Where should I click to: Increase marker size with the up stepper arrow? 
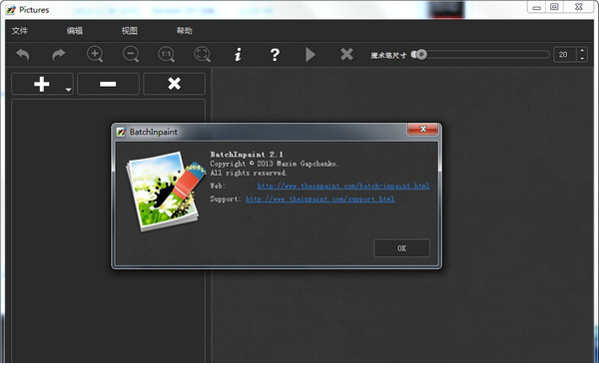[x=582, y=51]
